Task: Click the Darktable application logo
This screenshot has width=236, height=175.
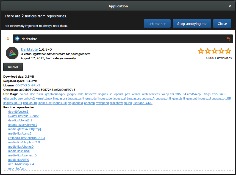Action: 12,53
